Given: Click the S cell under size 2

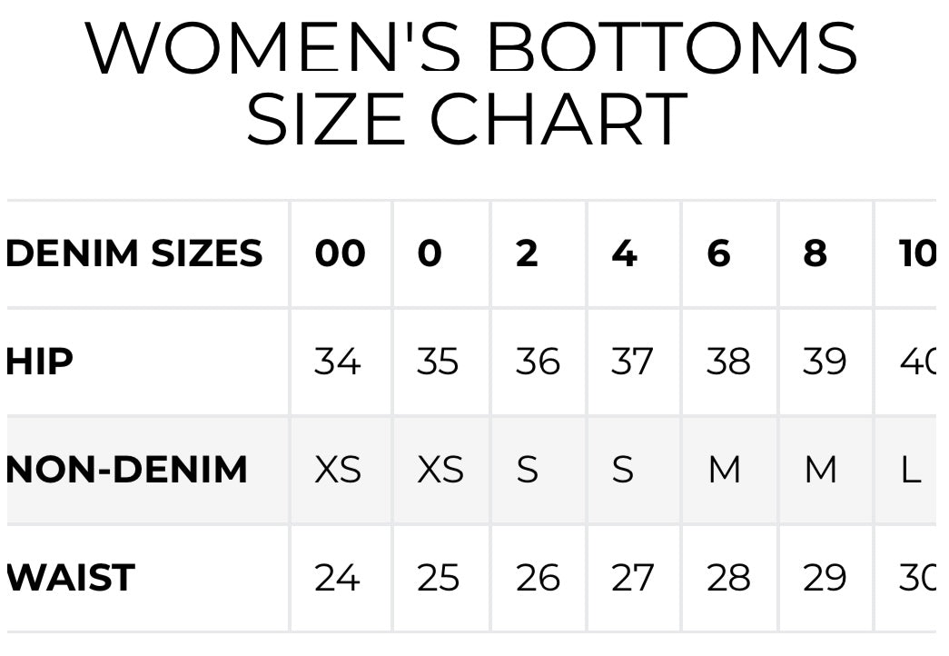Looking at the screenshot, I should click(527, 470).
